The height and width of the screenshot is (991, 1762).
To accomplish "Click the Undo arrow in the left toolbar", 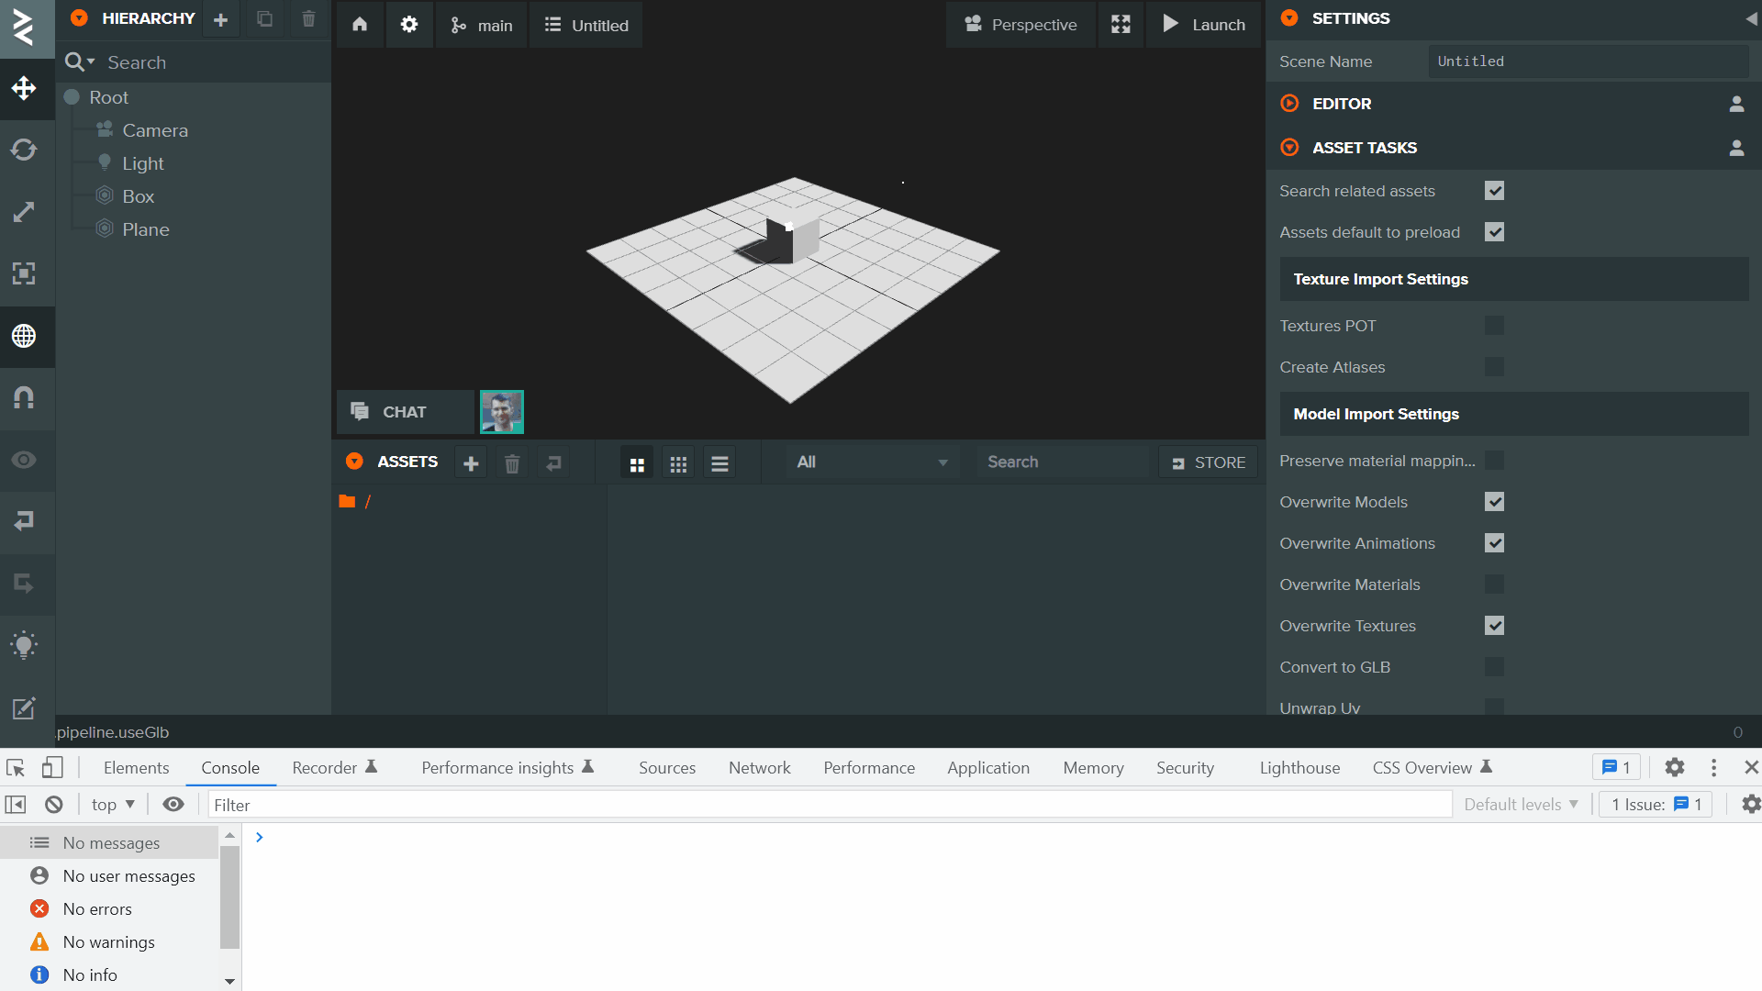I will (x=23, y=523).
